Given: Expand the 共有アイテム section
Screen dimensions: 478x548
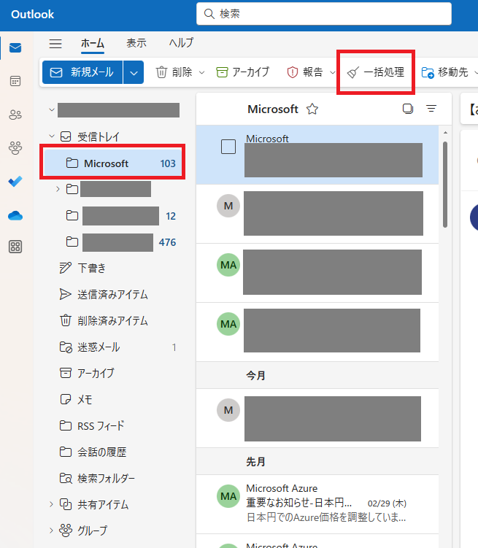Looking at the screenshot, I should tap(51, 504).
